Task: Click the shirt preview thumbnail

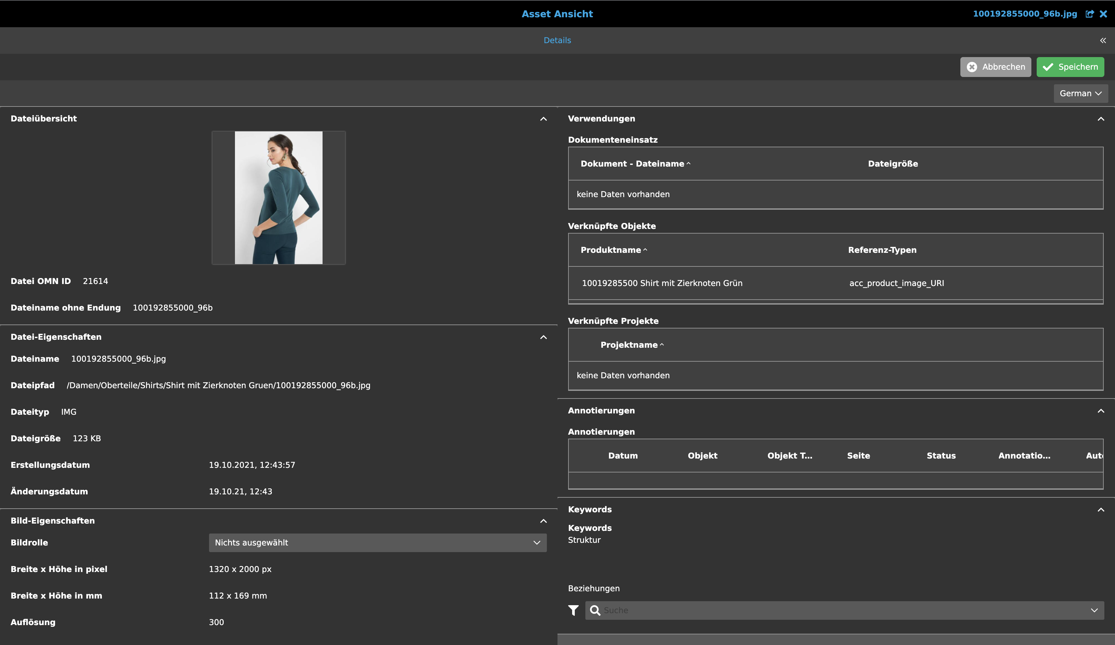Action: coord(278,198)
